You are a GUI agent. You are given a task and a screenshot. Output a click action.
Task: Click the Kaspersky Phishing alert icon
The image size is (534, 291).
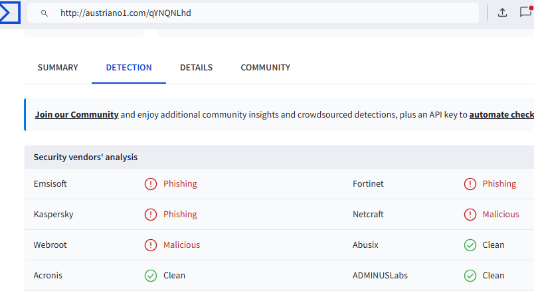(x=151, y=215)
